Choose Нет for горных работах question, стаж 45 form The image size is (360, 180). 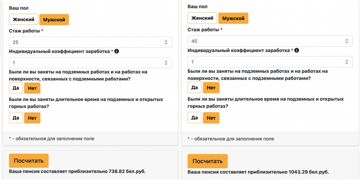(x=211, y=118)
